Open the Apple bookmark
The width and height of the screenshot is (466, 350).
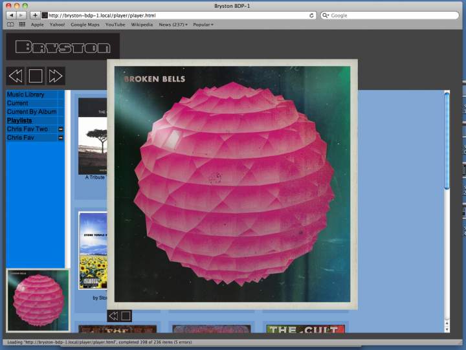click(37, 25)
